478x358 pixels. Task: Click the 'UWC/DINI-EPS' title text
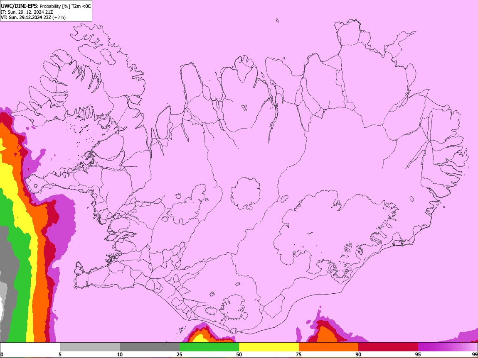pos(19,6)
